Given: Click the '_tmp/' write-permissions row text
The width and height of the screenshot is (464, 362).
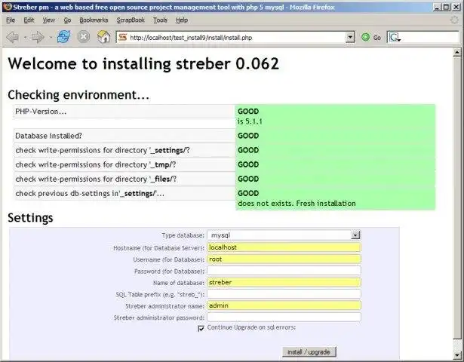Looking at the screenshot, I should (96, 164).
